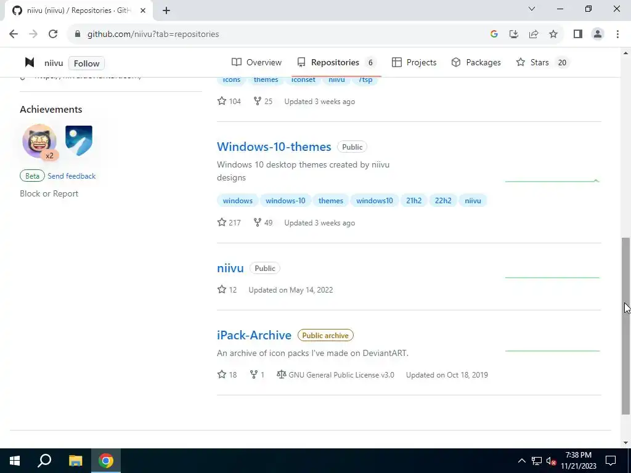
Task: Open File Explorer from taskbar
Action: (x=75, y=461)
